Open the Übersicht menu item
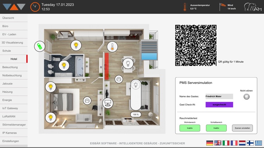Screen dimensions: 264x148 point(14,18)
